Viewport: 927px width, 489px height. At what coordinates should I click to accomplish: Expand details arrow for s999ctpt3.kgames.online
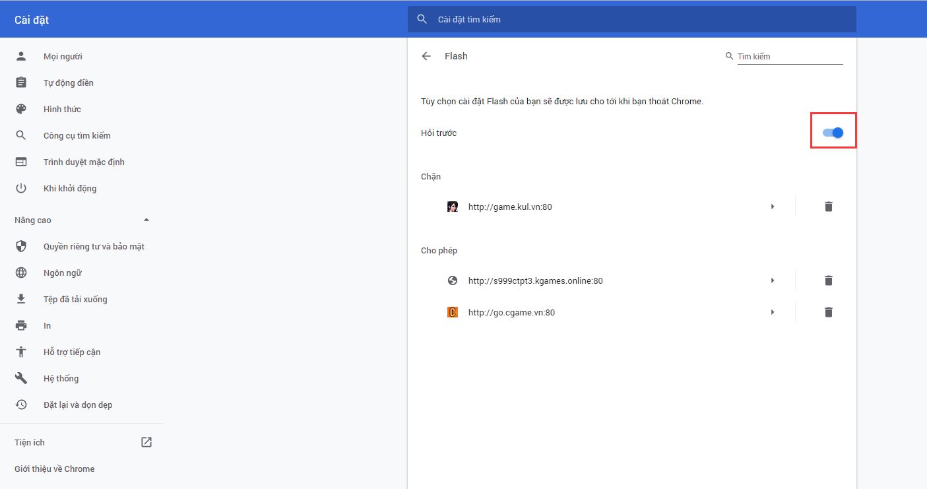click(772, 280)
